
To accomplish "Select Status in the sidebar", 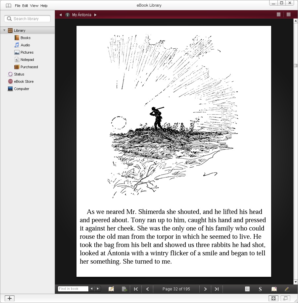I will point(19,74).
